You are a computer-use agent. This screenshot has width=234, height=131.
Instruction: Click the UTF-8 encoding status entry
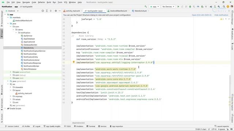click(214, 130)
